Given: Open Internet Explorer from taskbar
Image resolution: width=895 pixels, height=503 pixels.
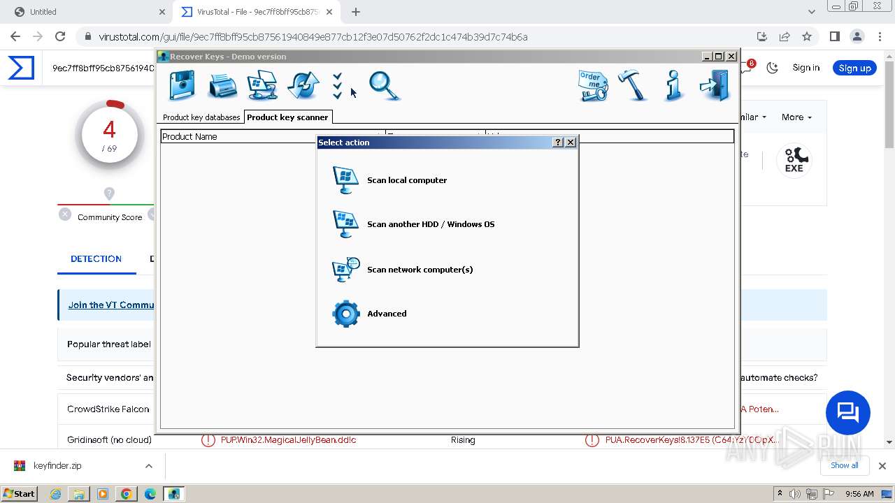Looking at the screenshot, I should tap(56, 494).
